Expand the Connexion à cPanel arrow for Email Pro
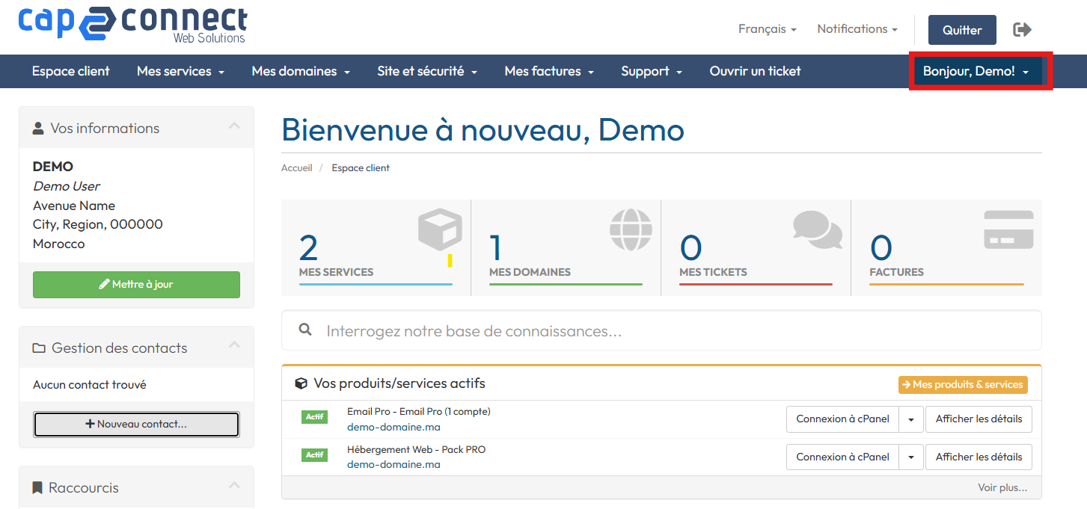This screenshot has width=1087, height=509. [x=911, y=419]
